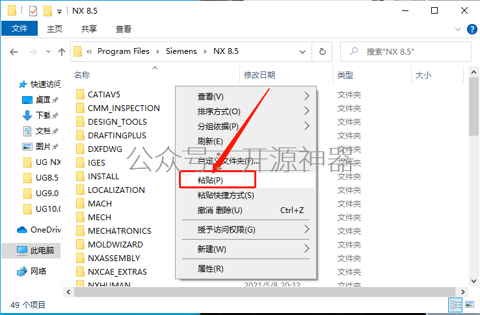
Task: Click Siemens in the address breadcrumb
Action: pyautogui.click(x=181, y=51)
